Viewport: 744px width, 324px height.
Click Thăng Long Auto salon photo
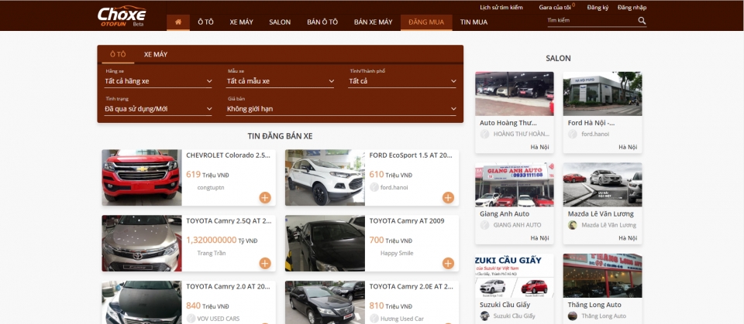tap(603, 276)
